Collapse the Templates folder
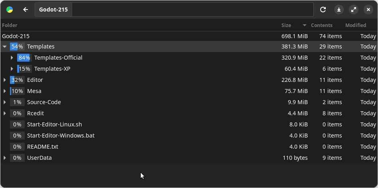This screenshot has width=378, height=188. [x=5, y=47]
